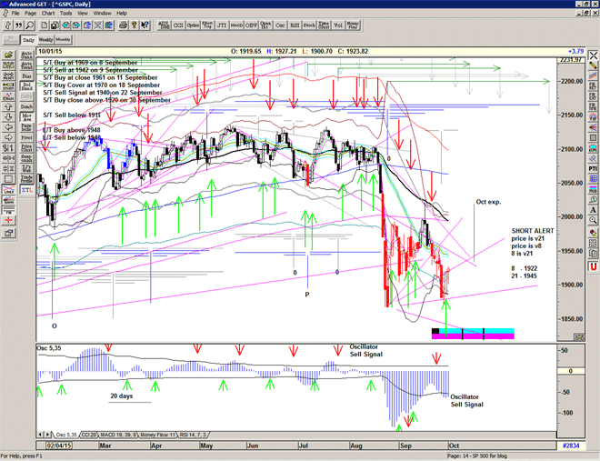Screen dimensions: 600x461
Task: Switch chart to Weekly timeframe
Action: (45, 41)
